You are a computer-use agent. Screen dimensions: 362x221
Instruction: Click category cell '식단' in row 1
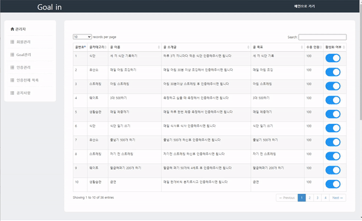point(92,56)
